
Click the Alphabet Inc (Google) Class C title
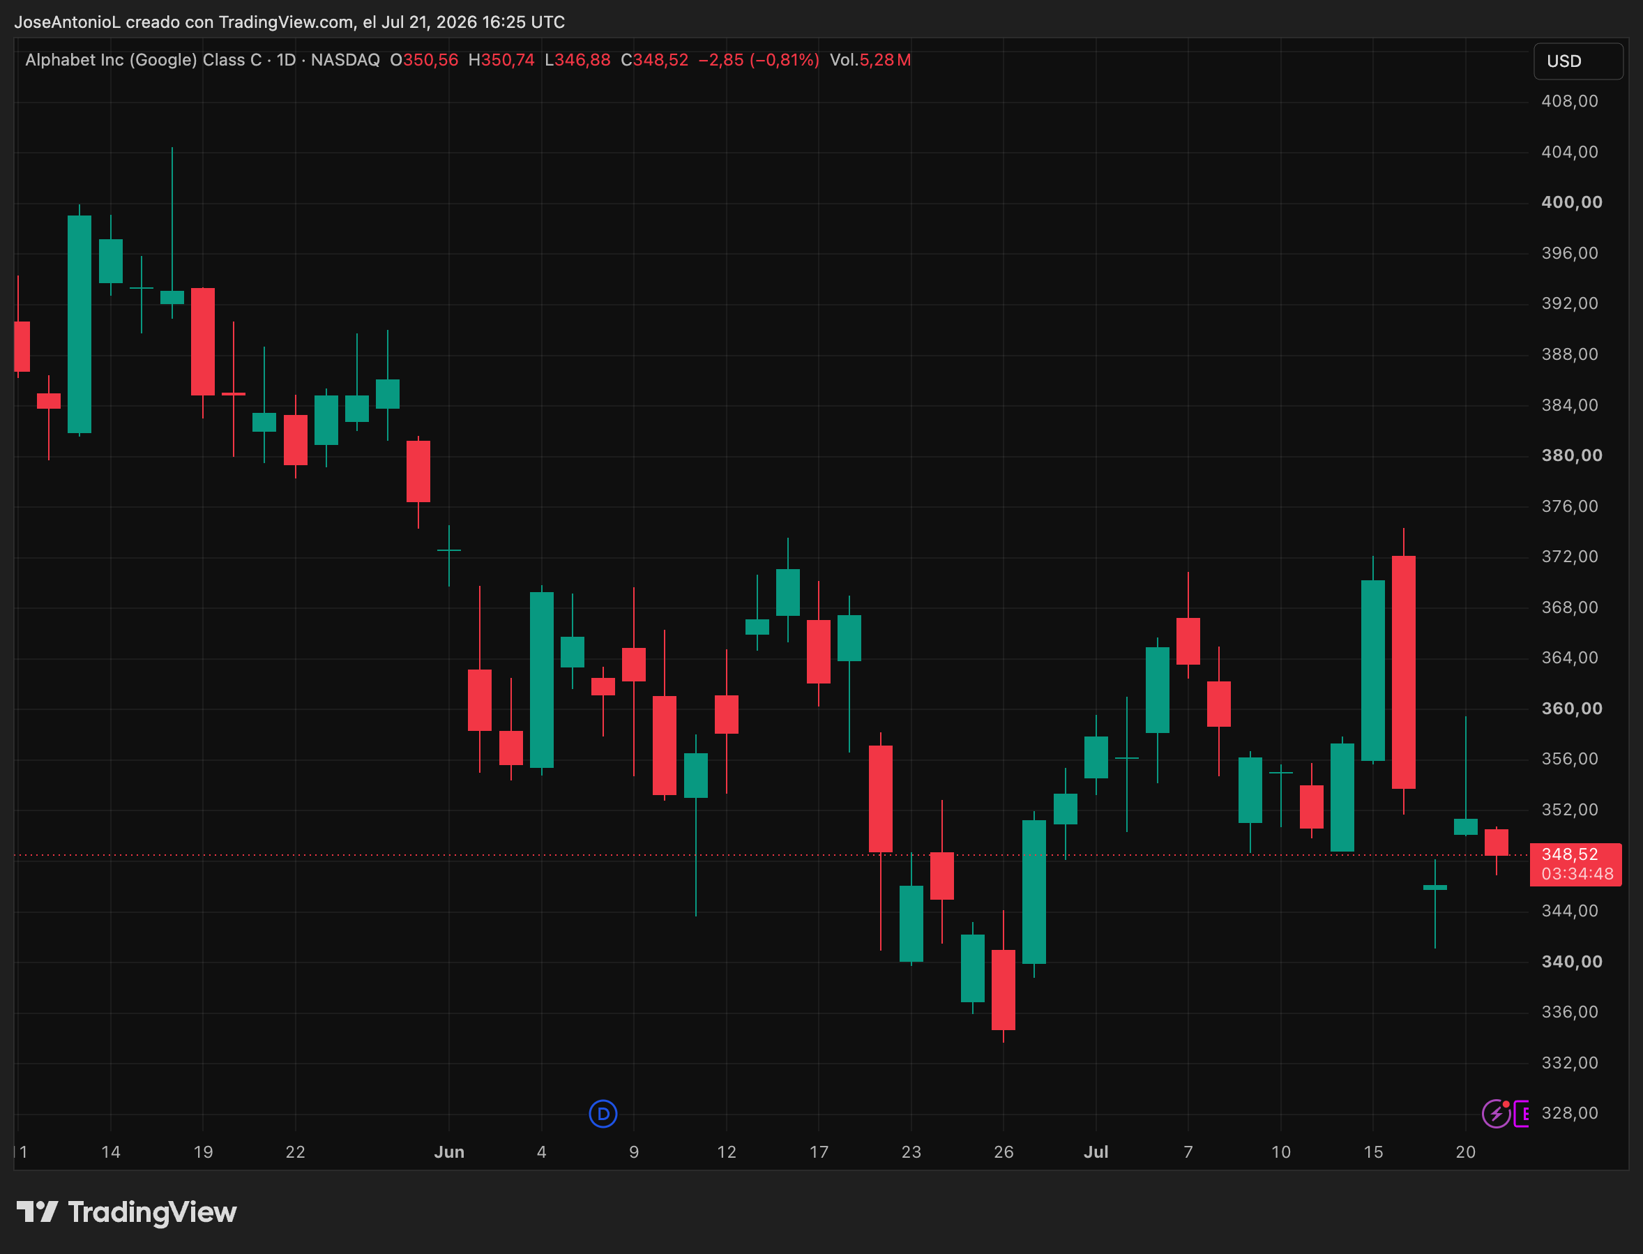143,60
